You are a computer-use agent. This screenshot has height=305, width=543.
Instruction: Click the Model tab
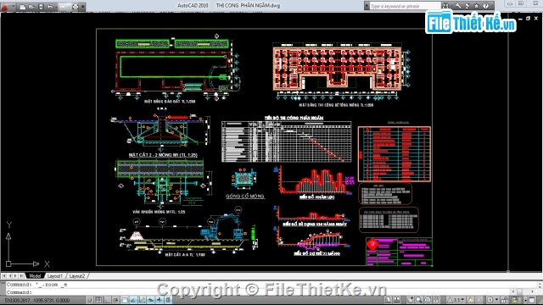tap(35, 276)
